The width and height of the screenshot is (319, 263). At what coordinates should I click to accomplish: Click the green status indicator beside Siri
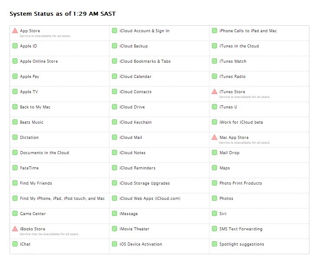(214, 214)
